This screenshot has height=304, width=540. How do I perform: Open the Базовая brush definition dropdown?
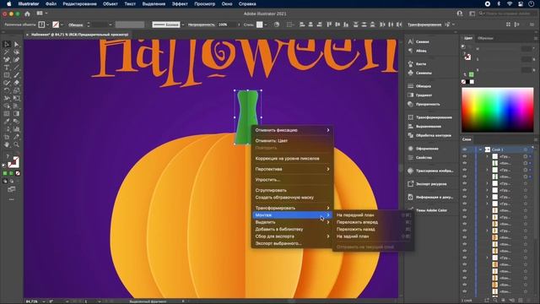coord(183,24)
